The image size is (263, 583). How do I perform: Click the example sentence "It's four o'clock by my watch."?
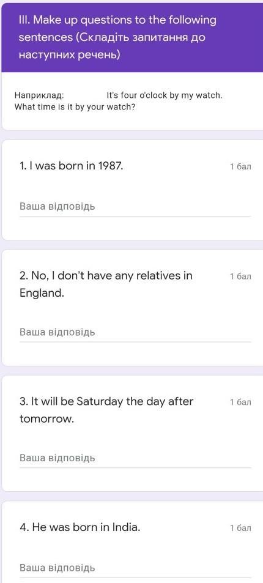point(165,95)
